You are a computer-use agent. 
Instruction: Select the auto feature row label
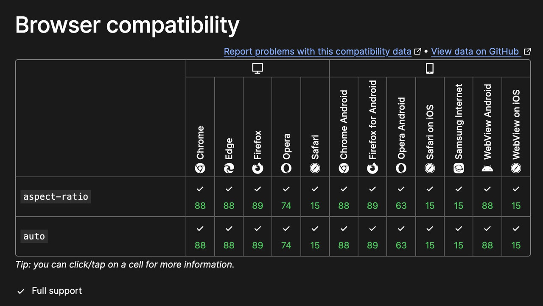[x=34, y=236]
